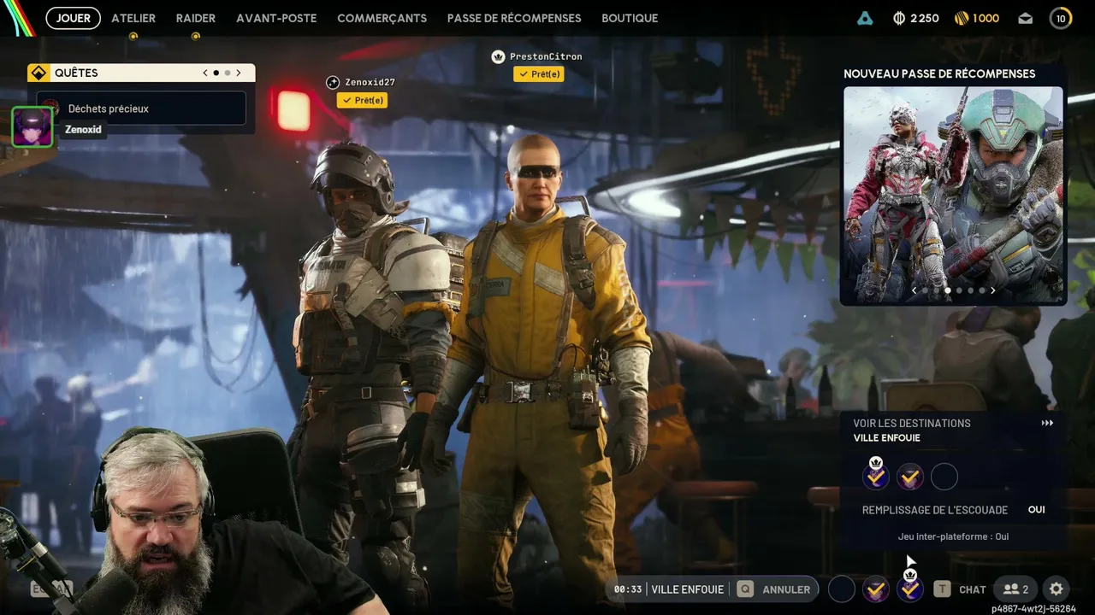Click the Quêtes diamond icon

coord(38,73)
